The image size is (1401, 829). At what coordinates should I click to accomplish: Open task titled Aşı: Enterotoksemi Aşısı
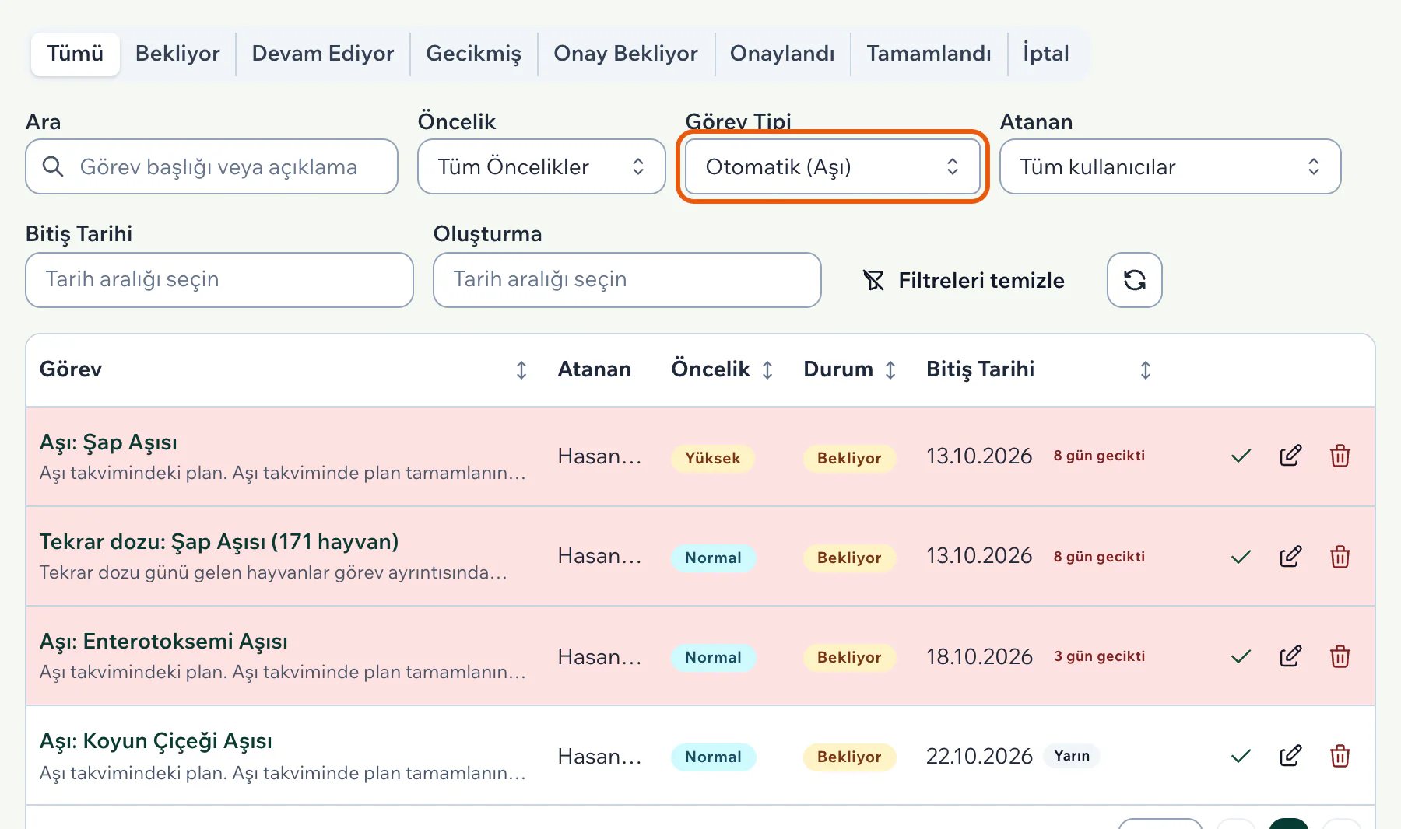point(163,642)
